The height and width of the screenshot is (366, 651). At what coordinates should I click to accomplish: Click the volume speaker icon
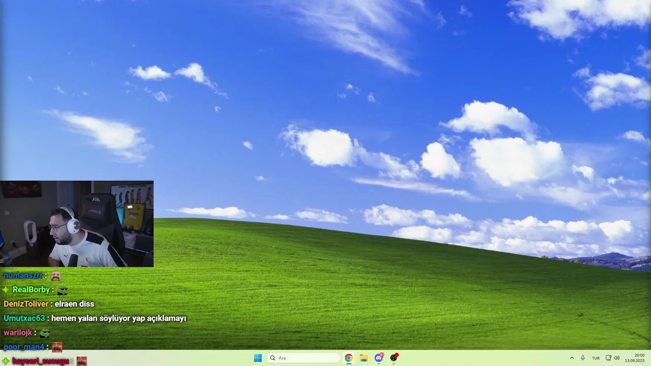pos(616,358)
